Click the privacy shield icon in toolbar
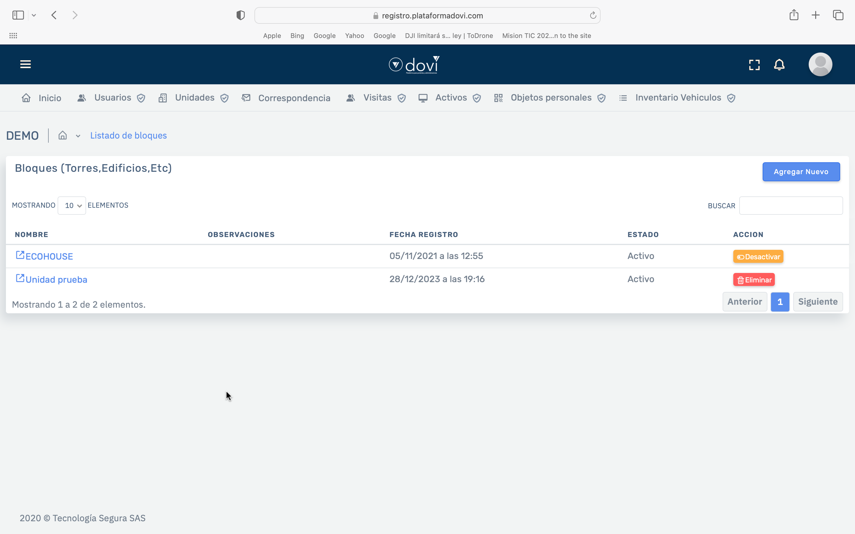 click(240, 15)
